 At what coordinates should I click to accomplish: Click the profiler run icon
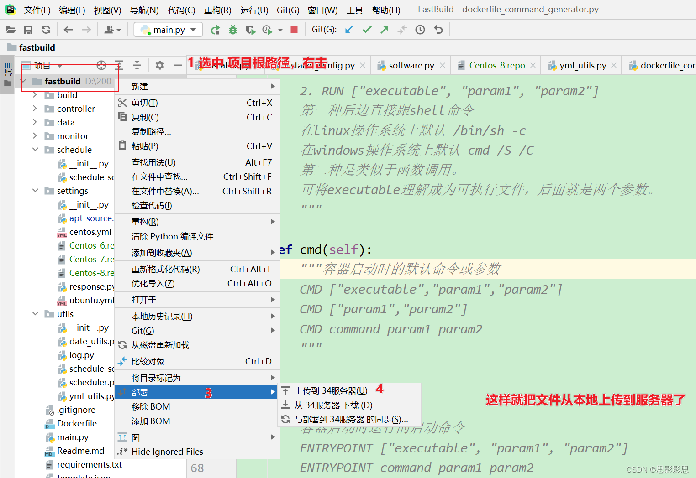point(268,30)
